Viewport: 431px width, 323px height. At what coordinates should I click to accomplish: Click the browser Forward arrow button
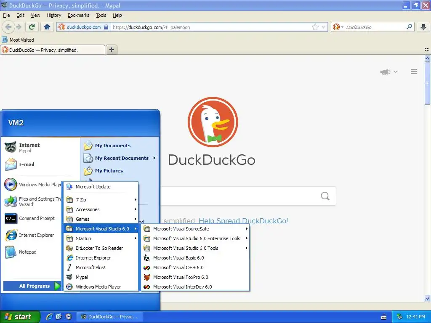click(19, 27)
